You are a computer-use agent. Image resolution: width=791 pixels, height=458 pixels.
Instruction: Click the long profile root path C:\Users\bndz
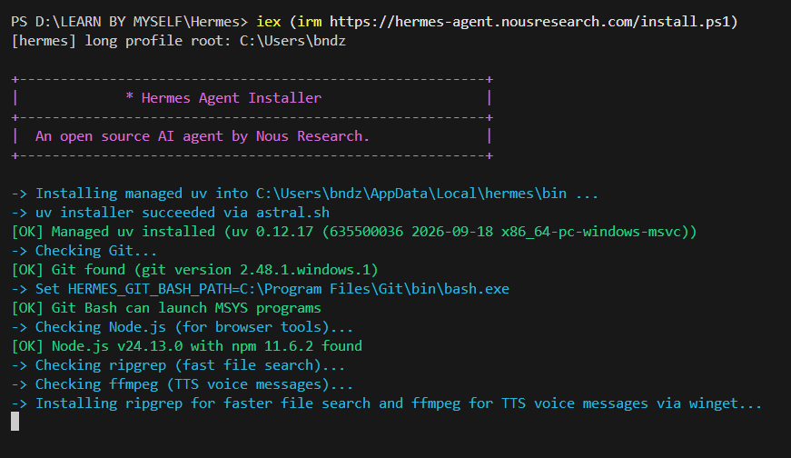click(292, 41)
